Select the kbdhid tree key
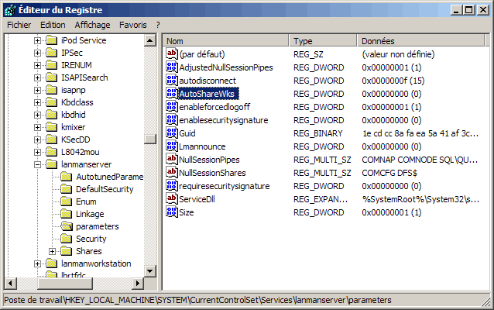Viewport: 494px width, 310px height. tap(73, 115)
